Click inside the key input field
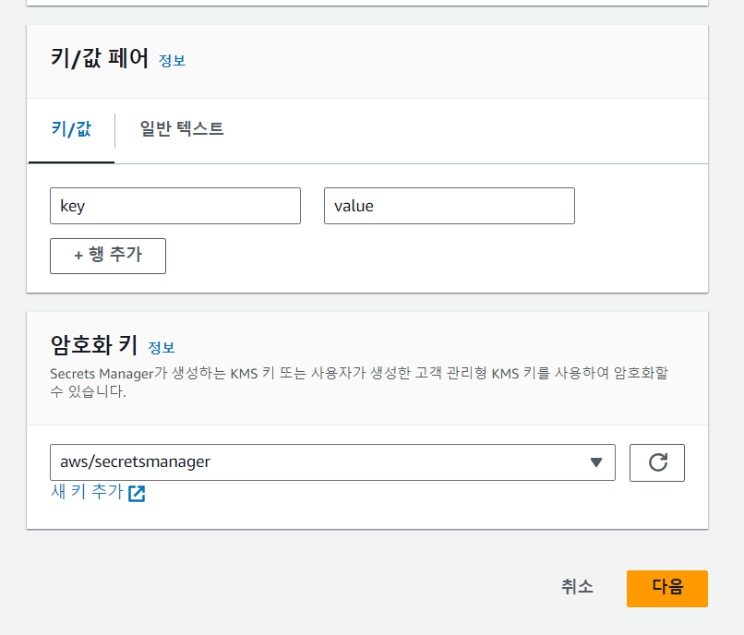This screenshot has height=635, width=744. [x=175, y=206]
